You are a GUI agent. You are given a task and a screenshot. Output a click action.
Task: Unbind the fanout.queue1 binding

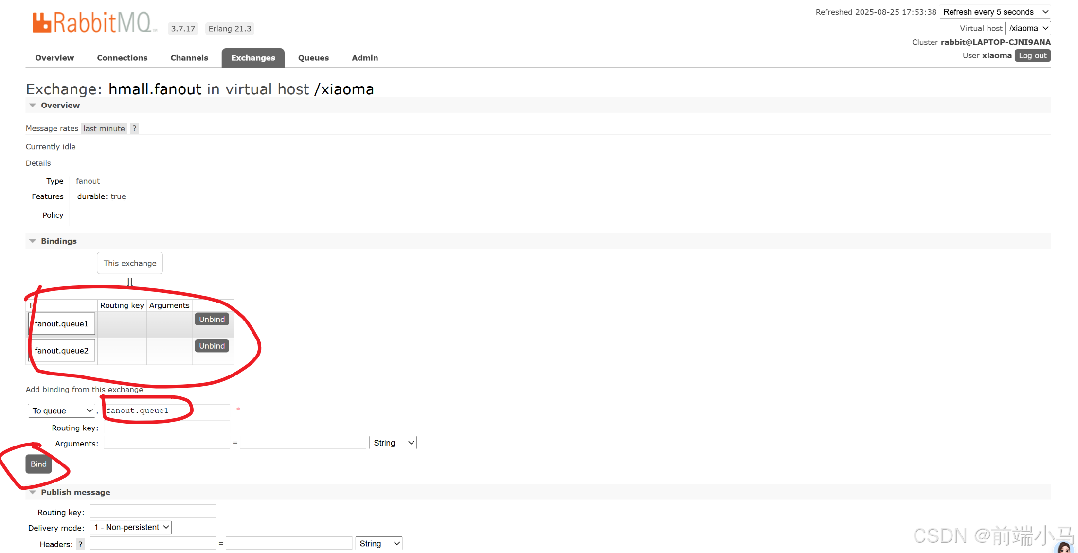[x=212, y=319]
